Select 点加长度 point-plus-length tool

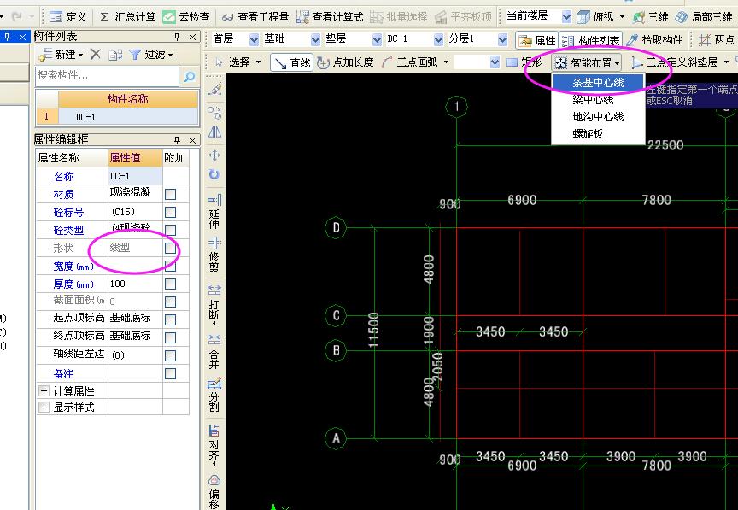[345, 62]
